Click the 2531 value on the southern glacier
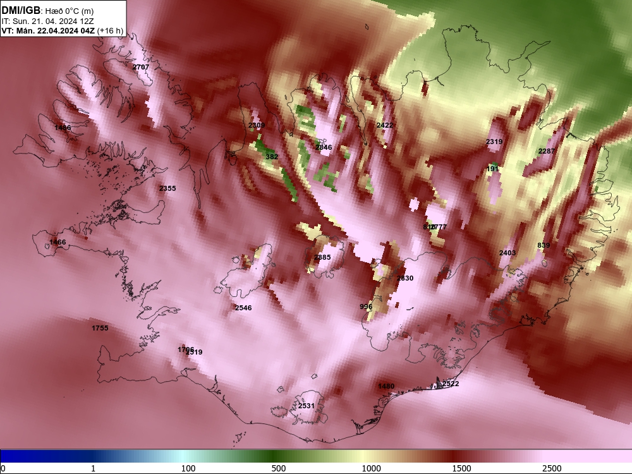The height and width of the screenshot is (474, 632). (307, 406)
